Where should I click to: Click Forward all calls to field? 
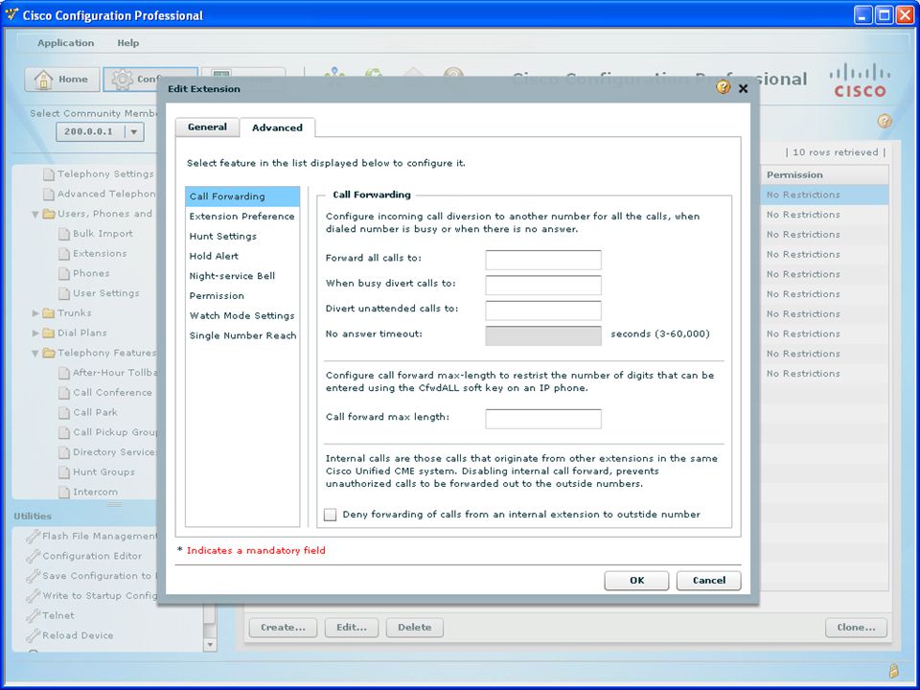pyautogui.click(x=543, y=260)
